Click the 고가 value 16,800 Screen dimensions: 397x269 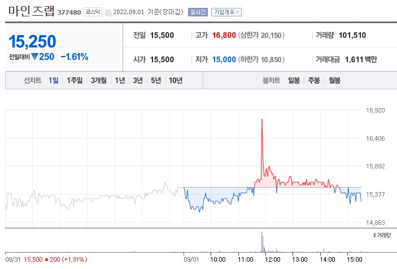(x=224, y=35)
